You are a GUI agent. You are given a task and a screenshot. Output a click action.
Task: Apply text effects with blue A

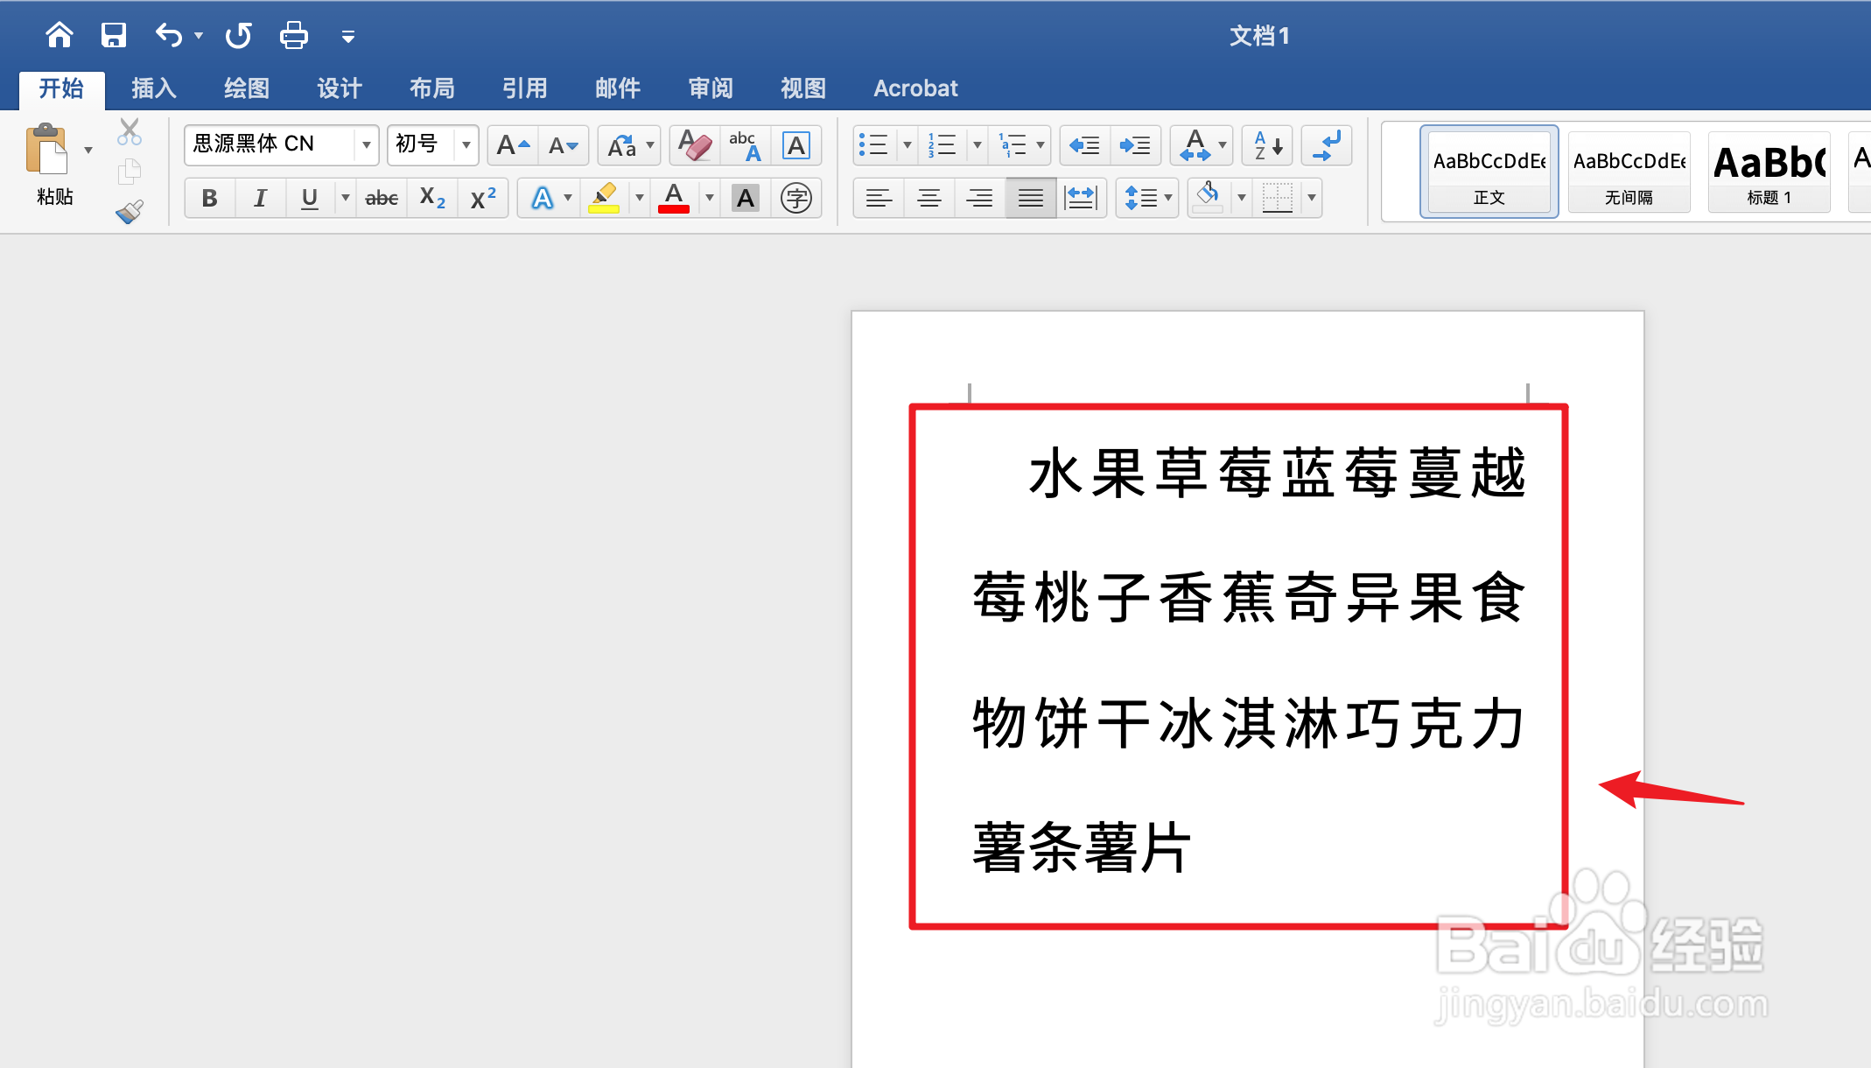coord(543,198)
